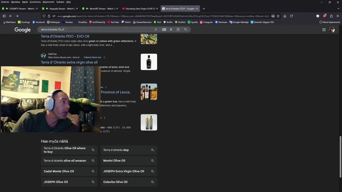342x192 pixels.
Task: Toggle the Firefox sidebar
Action: click(x=4, y=16)
